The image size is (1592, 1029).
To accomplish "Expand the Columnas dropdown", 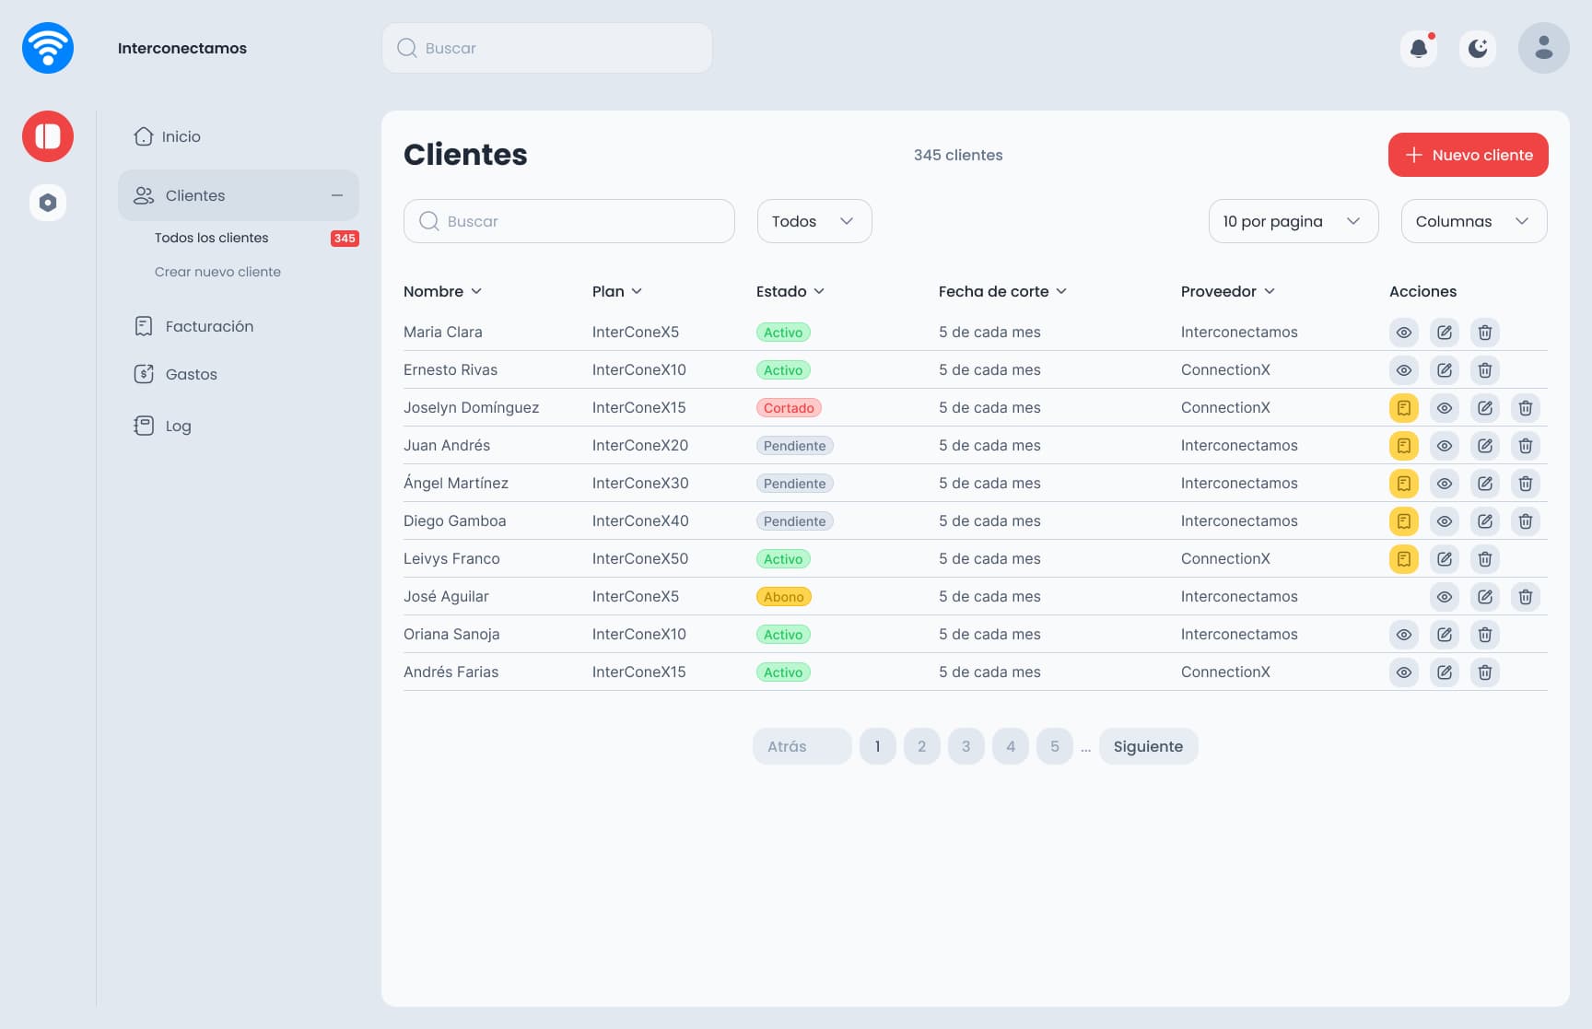I will tap(1473, 221).
